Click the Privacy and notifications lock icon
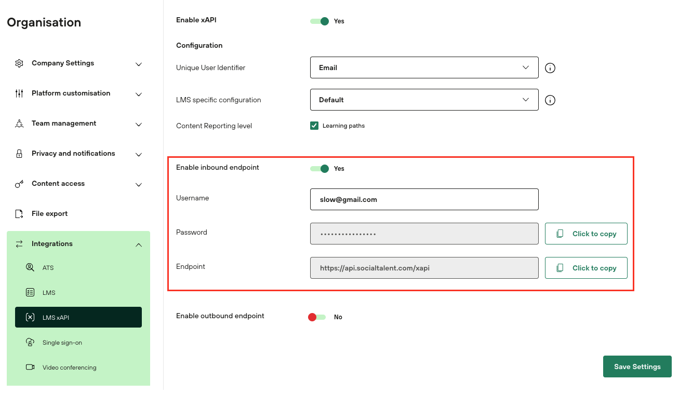 tap(19, 154)
